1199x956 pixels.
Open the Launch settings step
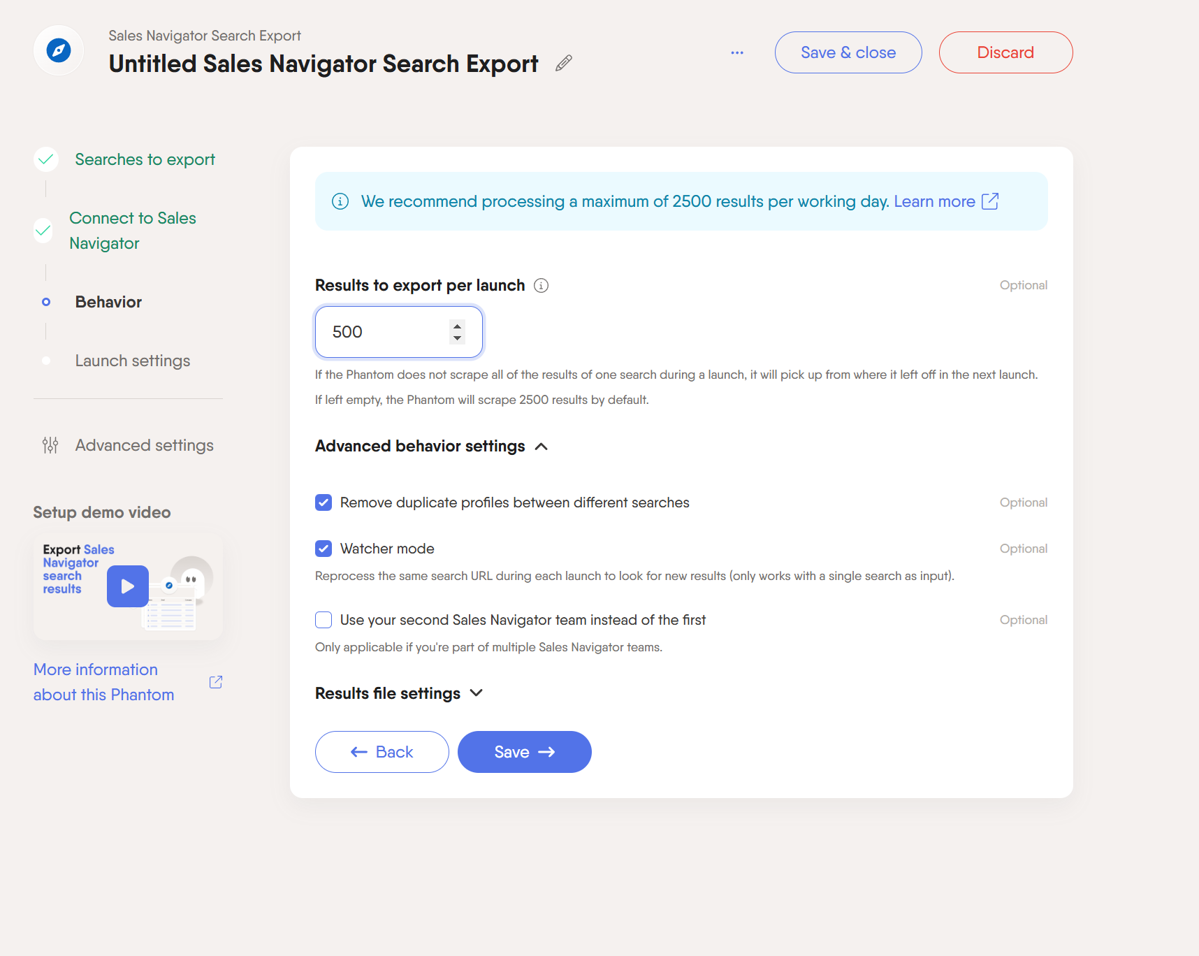[x=133, y=361]
